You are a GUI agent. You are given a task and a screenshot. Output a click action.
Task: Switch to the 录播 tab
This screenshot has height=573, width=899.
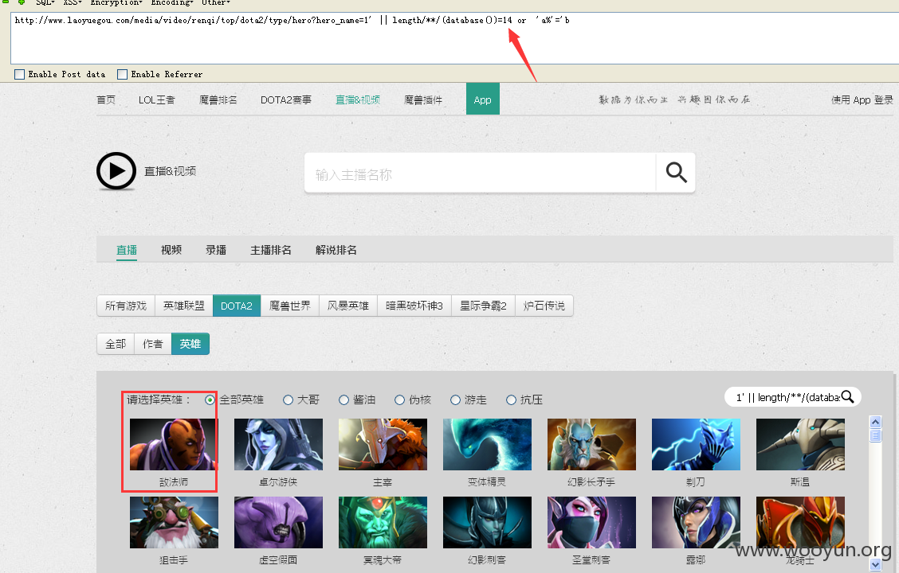(216, 250)
